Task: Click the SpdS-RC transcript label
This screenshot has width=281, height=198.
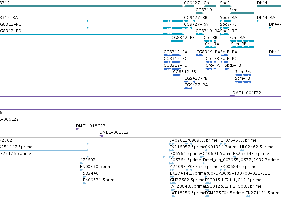Action: [228, 31]
